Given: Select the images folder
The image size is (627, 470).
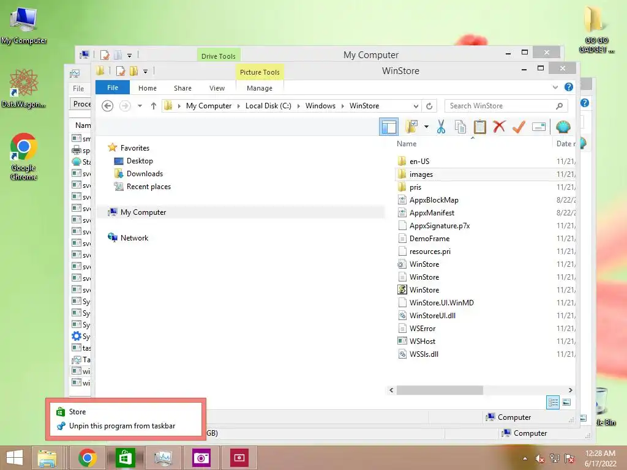Looking at the screenshot, I should tap(421, 174).
